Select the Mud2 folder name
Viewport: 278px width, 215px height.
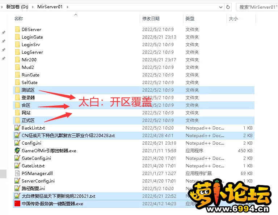28,67
